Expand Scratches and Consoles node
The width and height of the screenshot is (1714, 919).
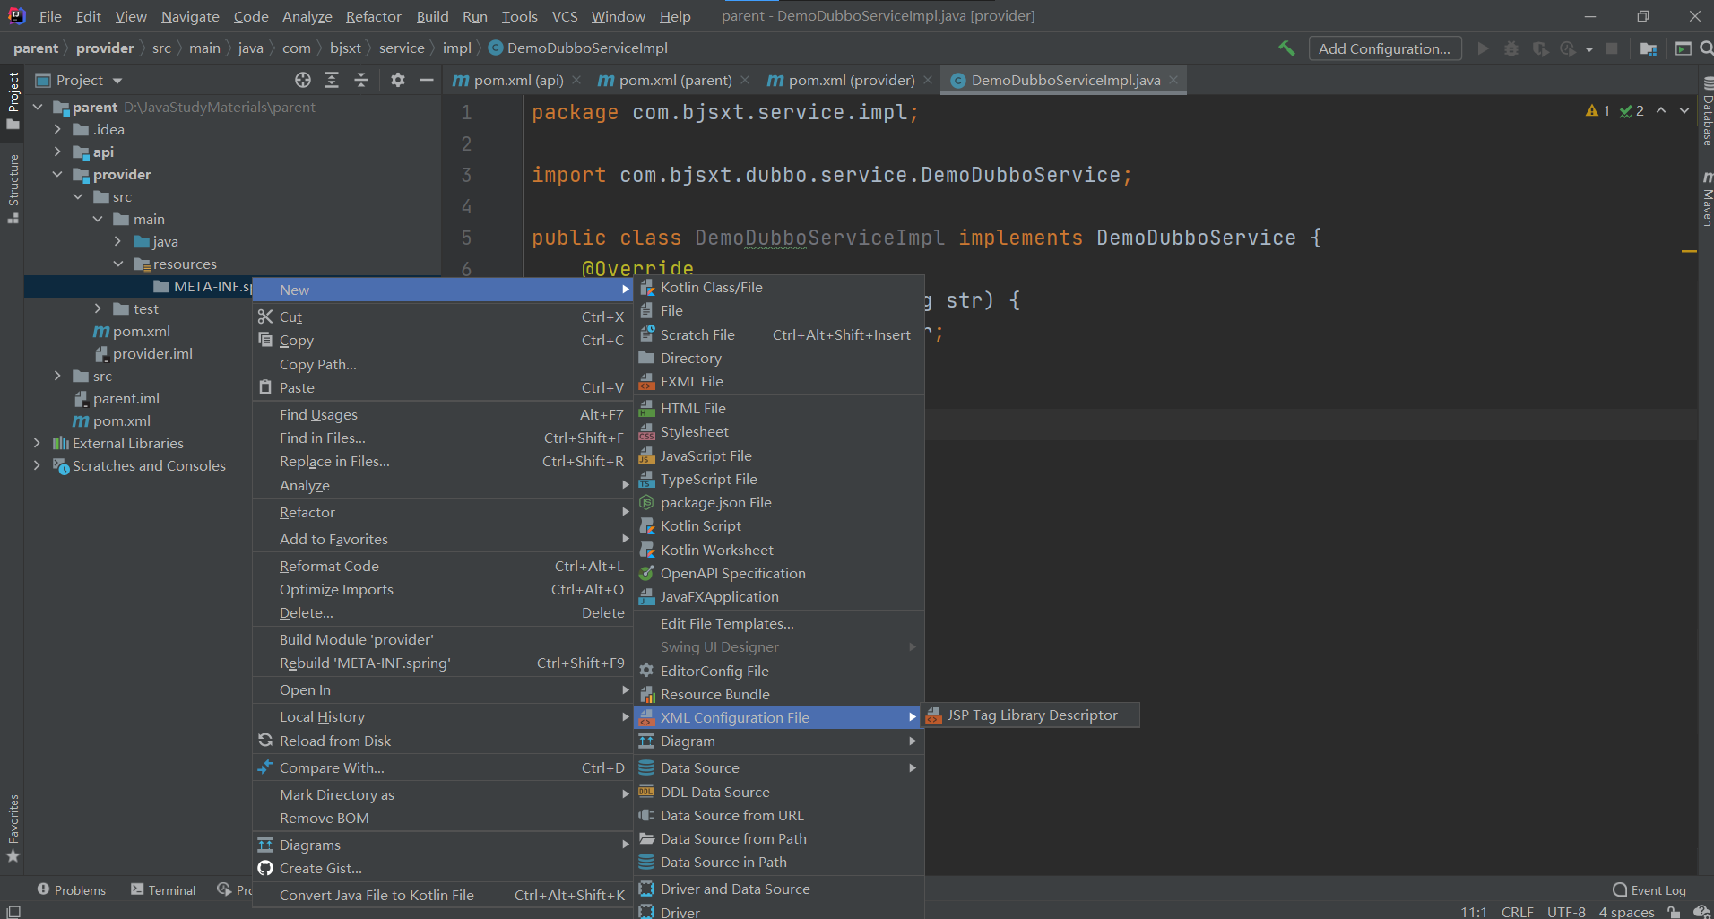(37, 465)
